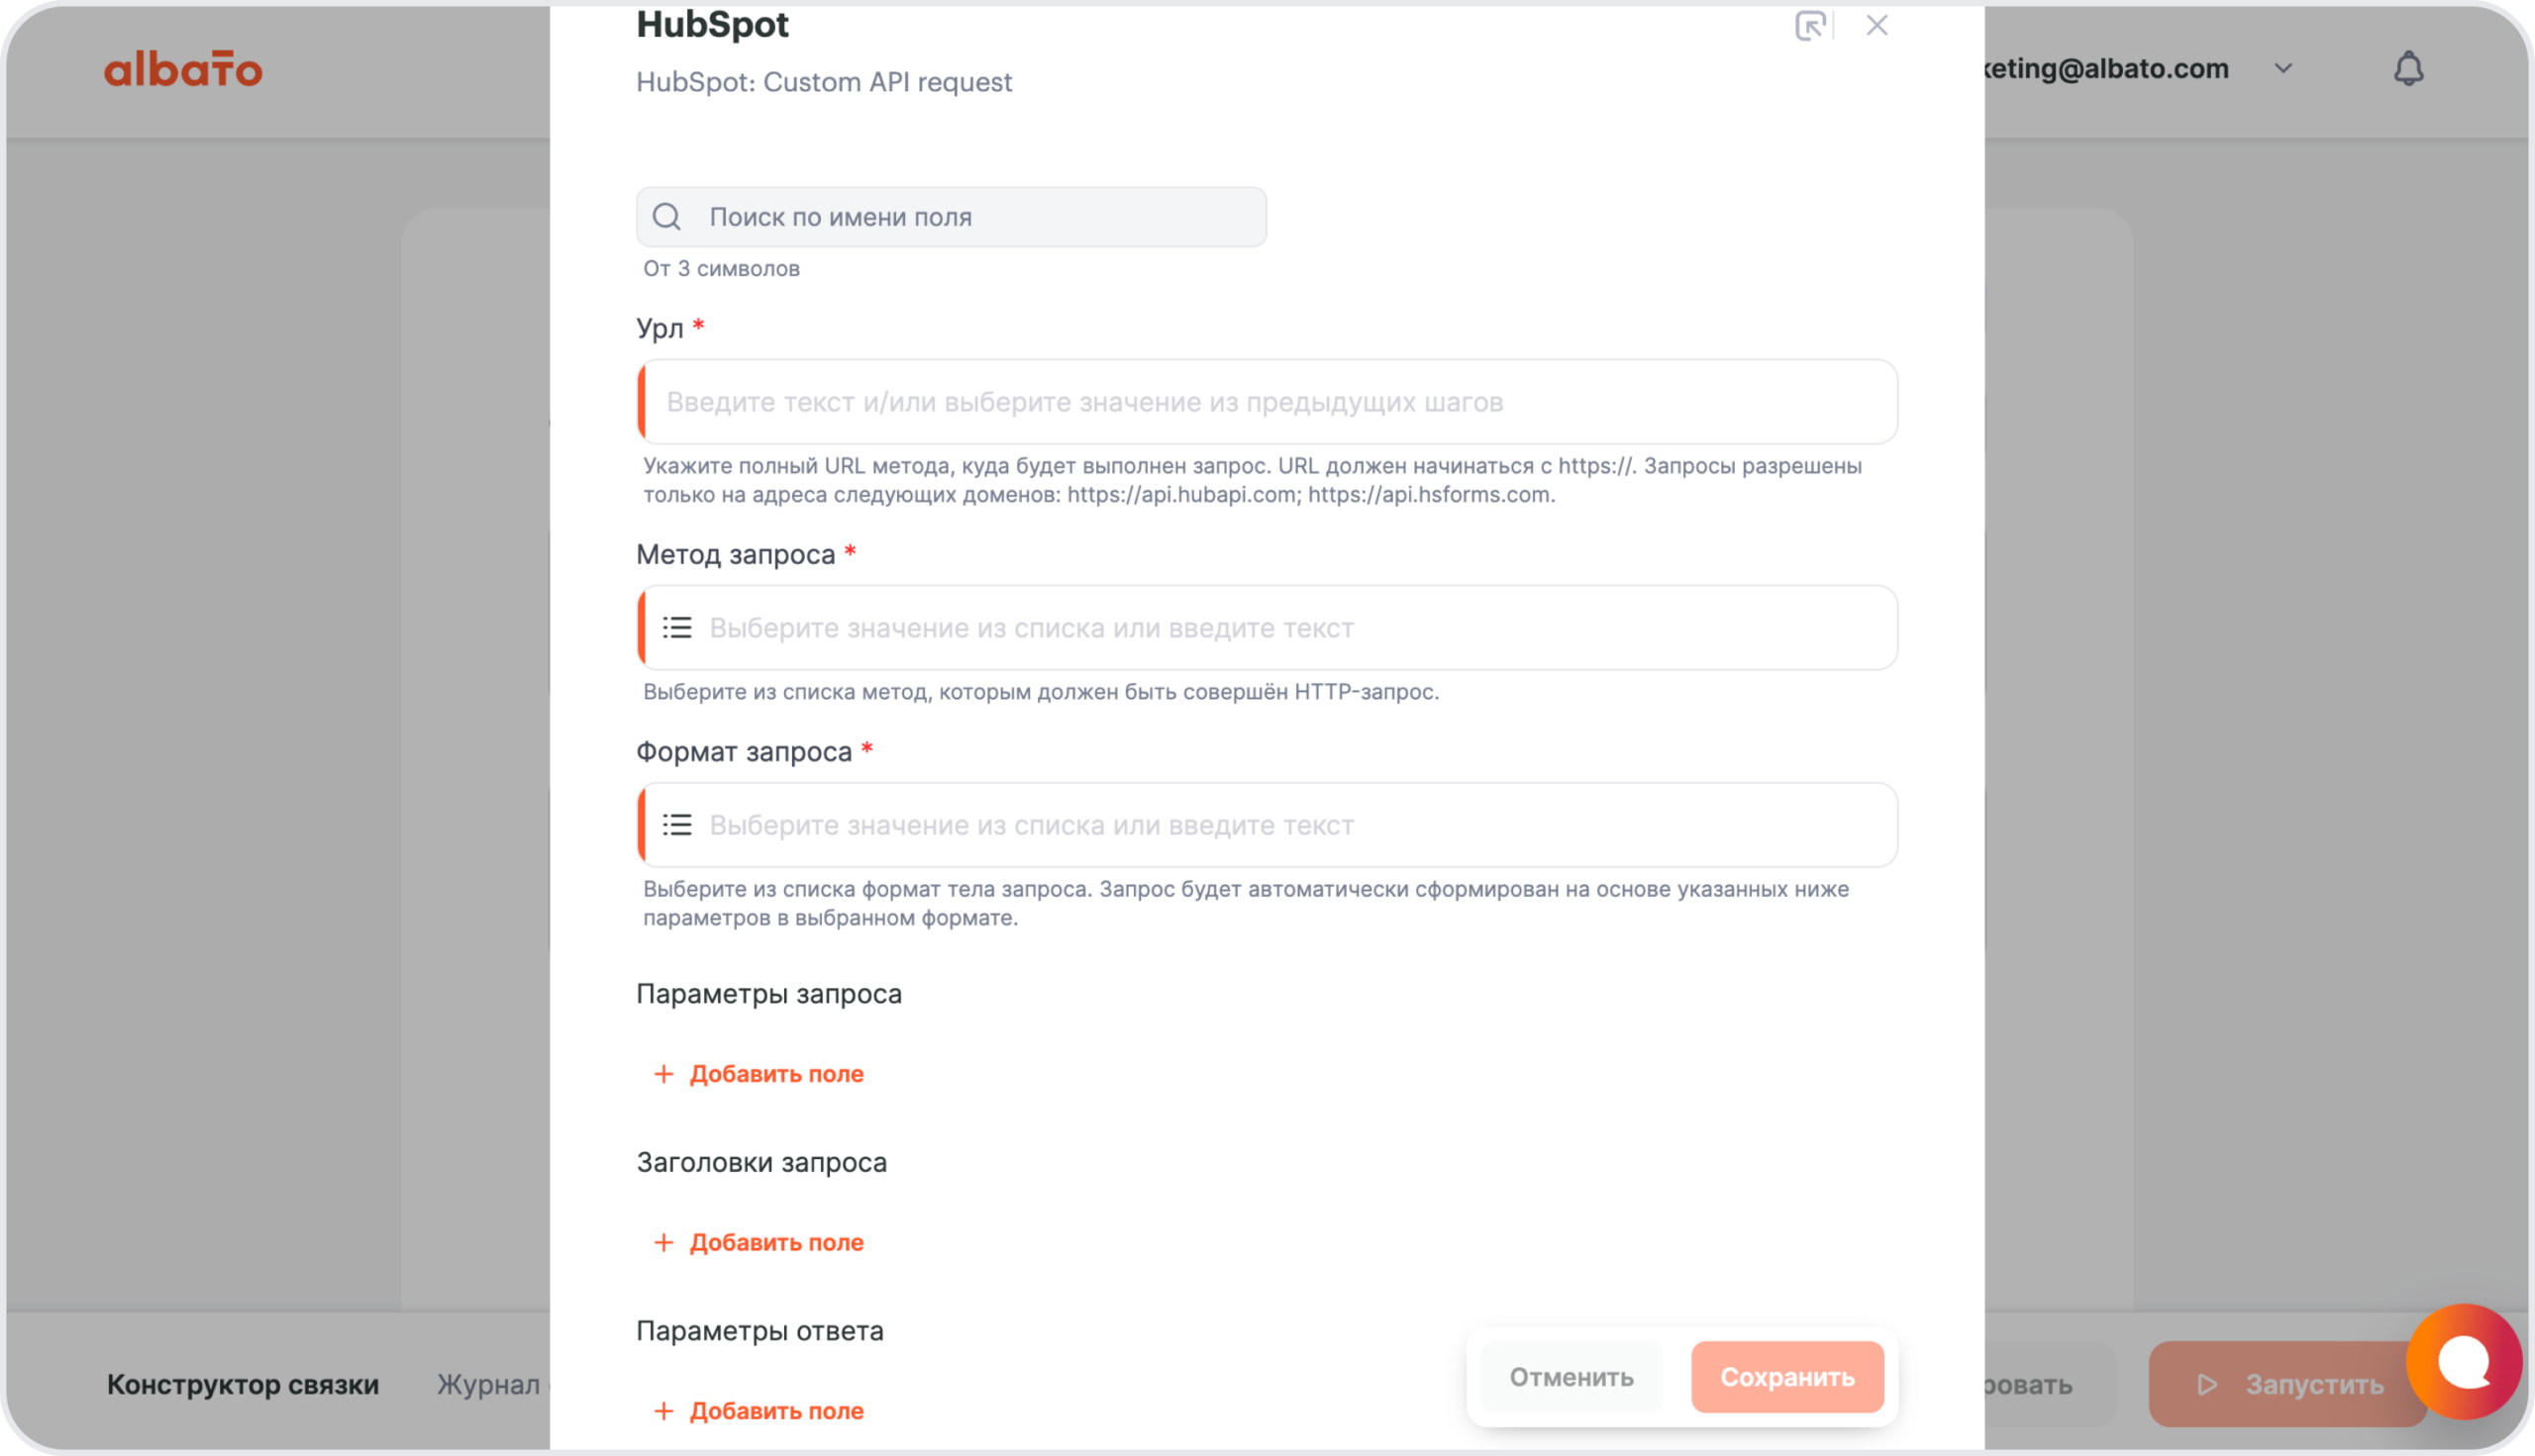Viewport: 2535px width, 1456px height.
Task: Click Добавить поле under Параметры ответа
Action: pyautogui.click(x=775, y=1411)
